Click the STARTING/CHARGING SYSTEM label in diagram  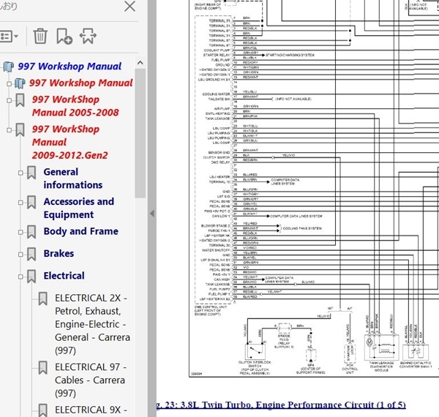coord(290,55)
